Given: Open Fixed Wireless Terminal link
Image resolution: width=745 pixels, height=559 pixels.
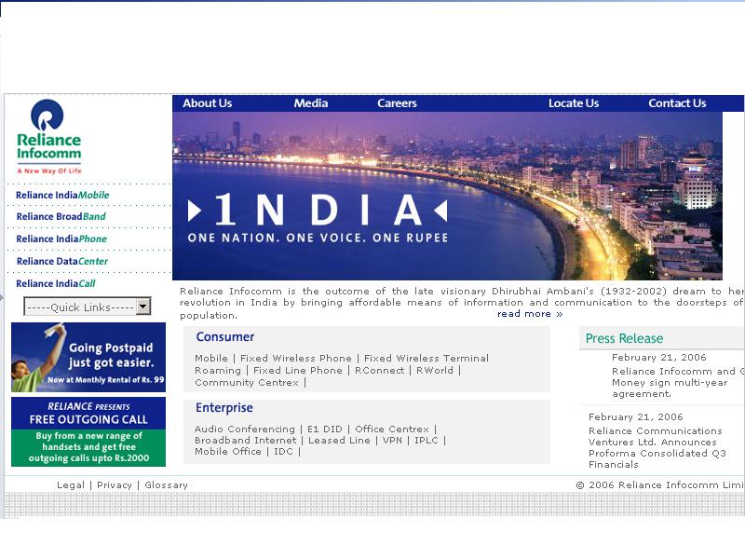Looking at the screenshot, I should pyautogui.click(x=427, y=358).
